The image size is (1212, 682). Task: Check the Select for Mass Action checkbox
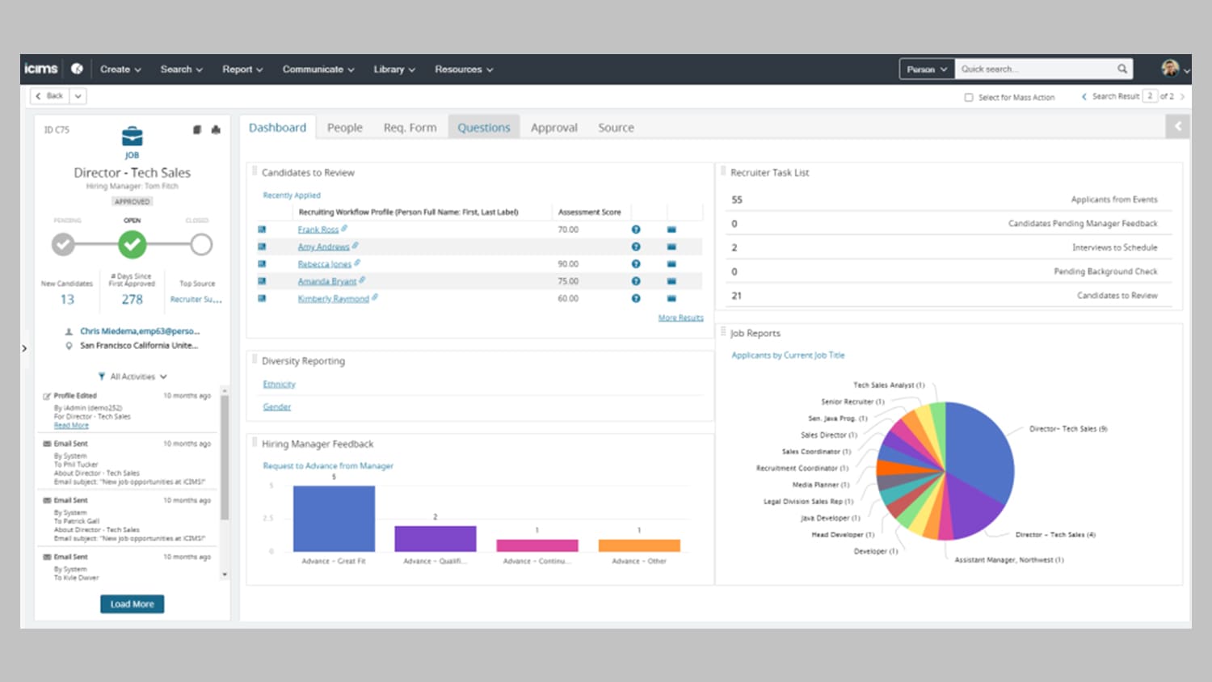(969, 97)
